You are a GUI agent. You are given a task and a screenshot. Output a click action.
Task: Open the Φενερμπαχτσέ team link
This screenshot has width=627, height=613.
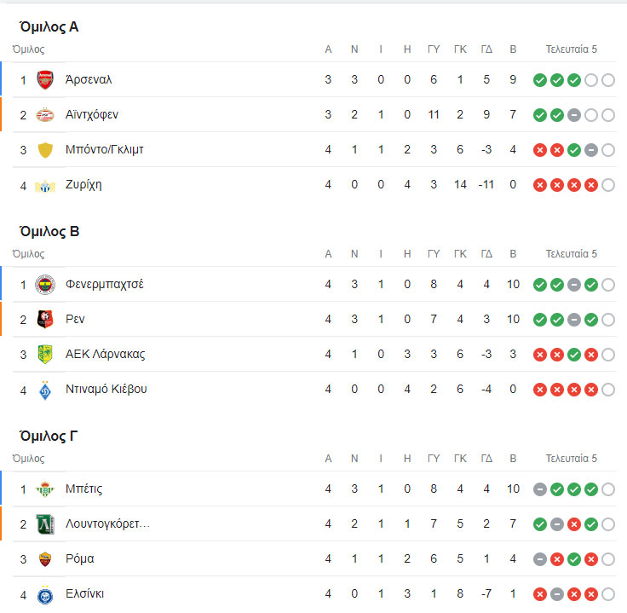(104, 285)
